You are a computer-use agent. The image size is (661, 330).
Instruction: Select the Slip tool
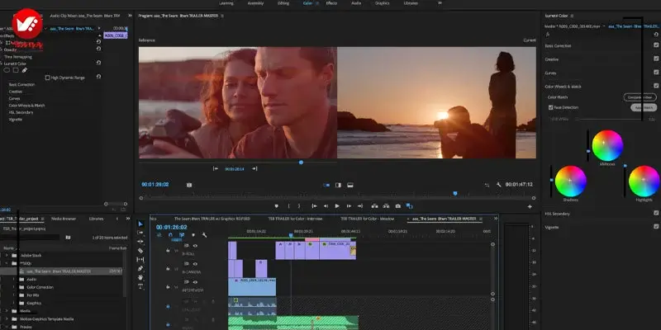140,259
